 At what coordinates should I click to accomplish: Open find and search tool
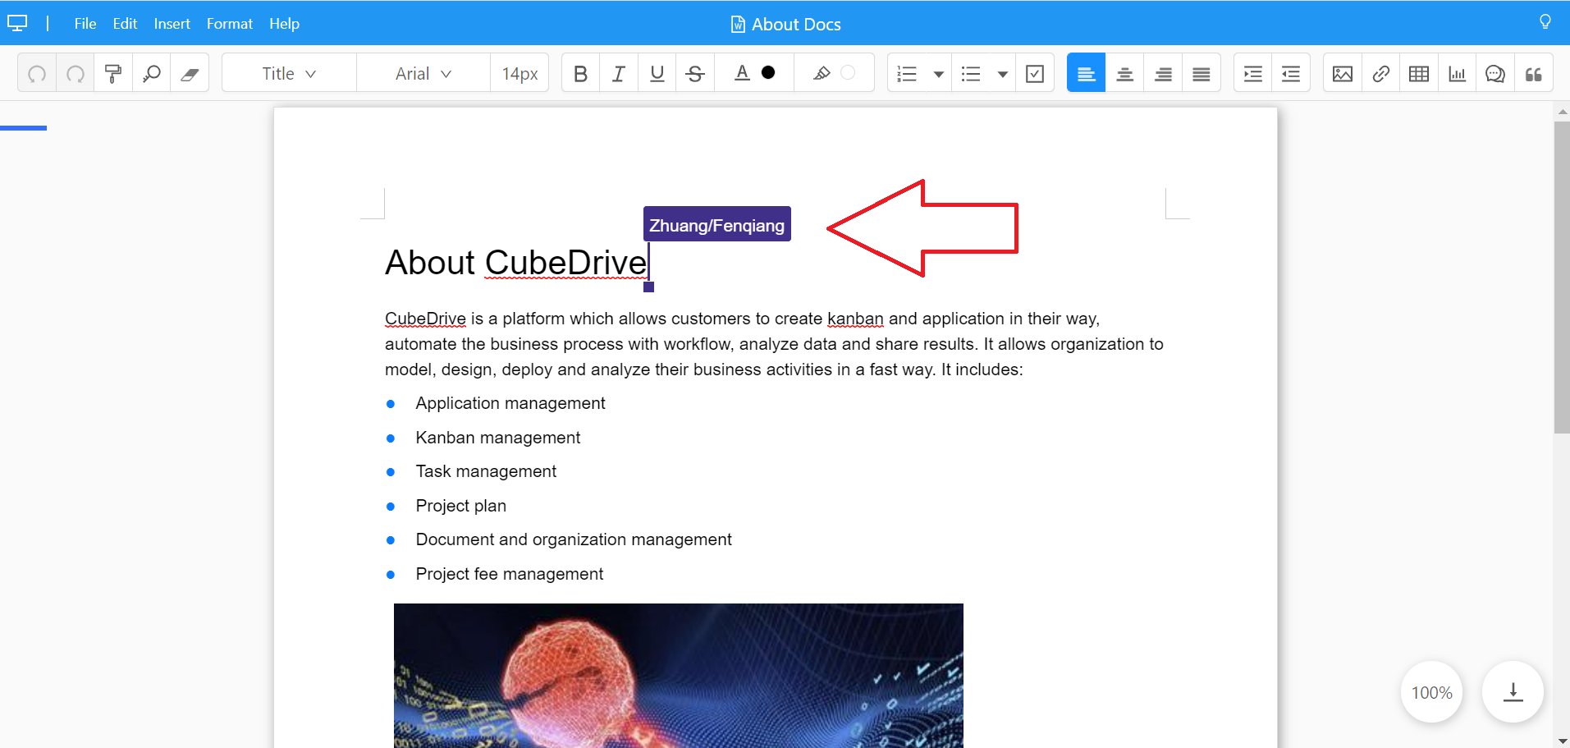(x=152, y=74)
